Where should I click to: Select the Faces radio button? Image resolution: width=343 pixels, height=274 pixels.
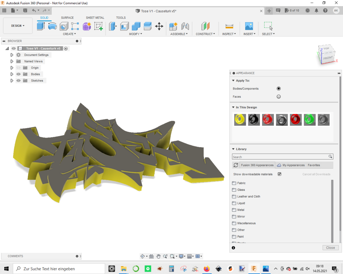279,97
